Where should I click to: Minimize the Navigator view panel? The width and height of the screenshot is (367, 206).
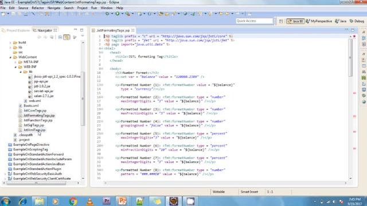tap(75, 30)
